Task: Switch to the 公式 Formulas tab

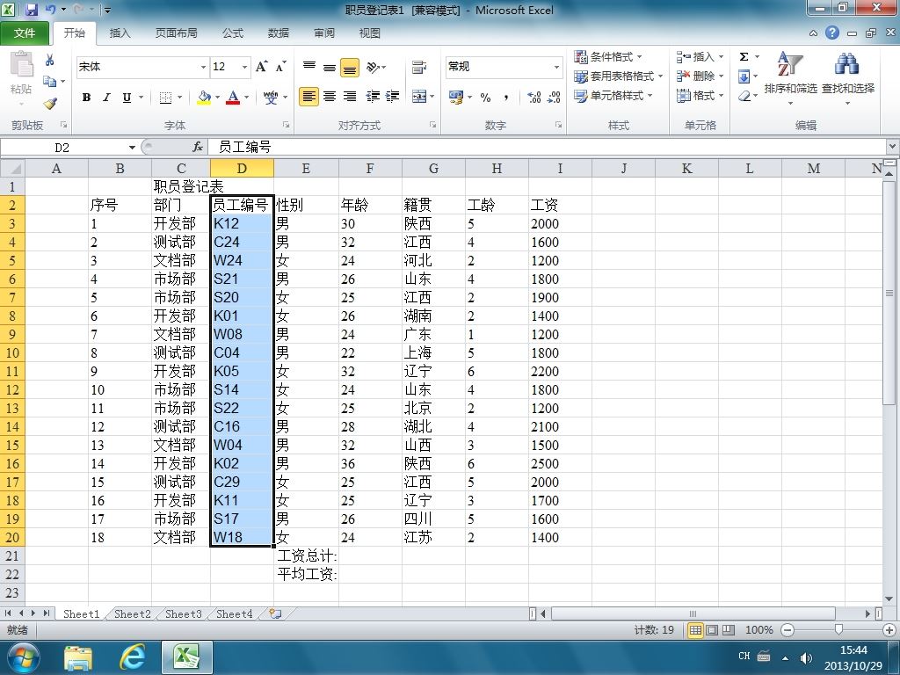Action: (x=232, y=33)
